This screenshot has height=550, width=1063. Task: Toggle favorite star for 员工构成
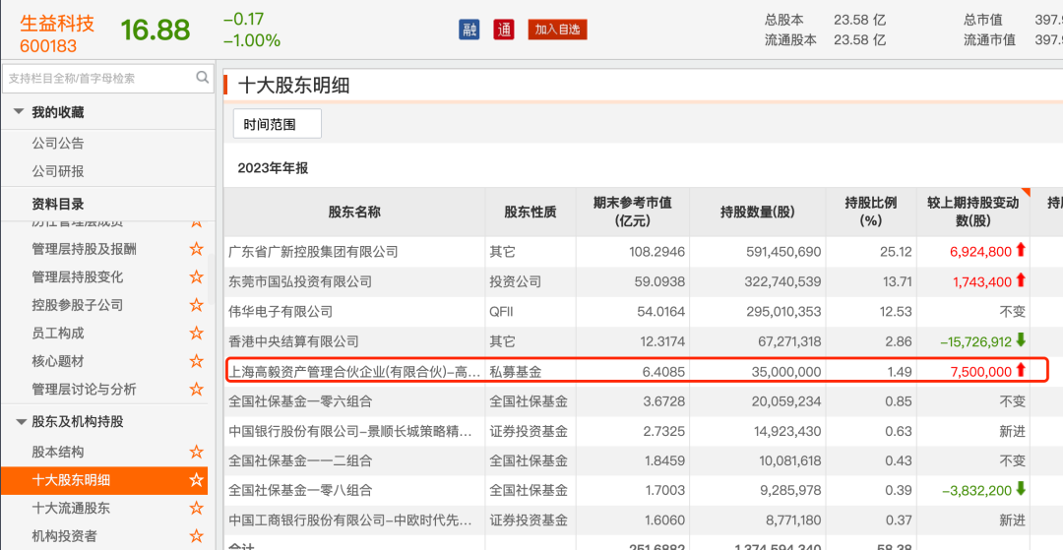(x=197, y=334)
